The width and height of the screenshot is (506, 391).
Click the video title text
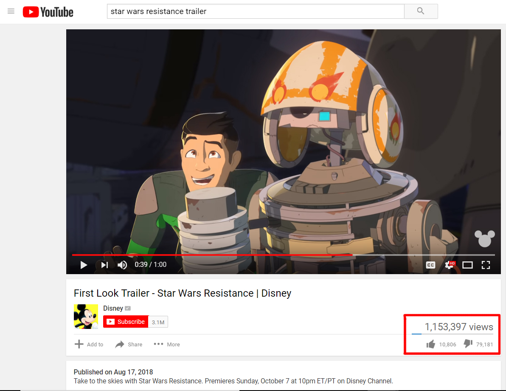coord(183,293)
